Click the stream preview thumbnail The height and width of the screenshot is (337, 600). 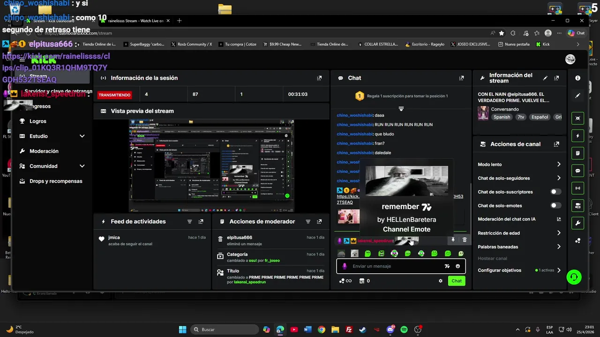pos(211,166)
